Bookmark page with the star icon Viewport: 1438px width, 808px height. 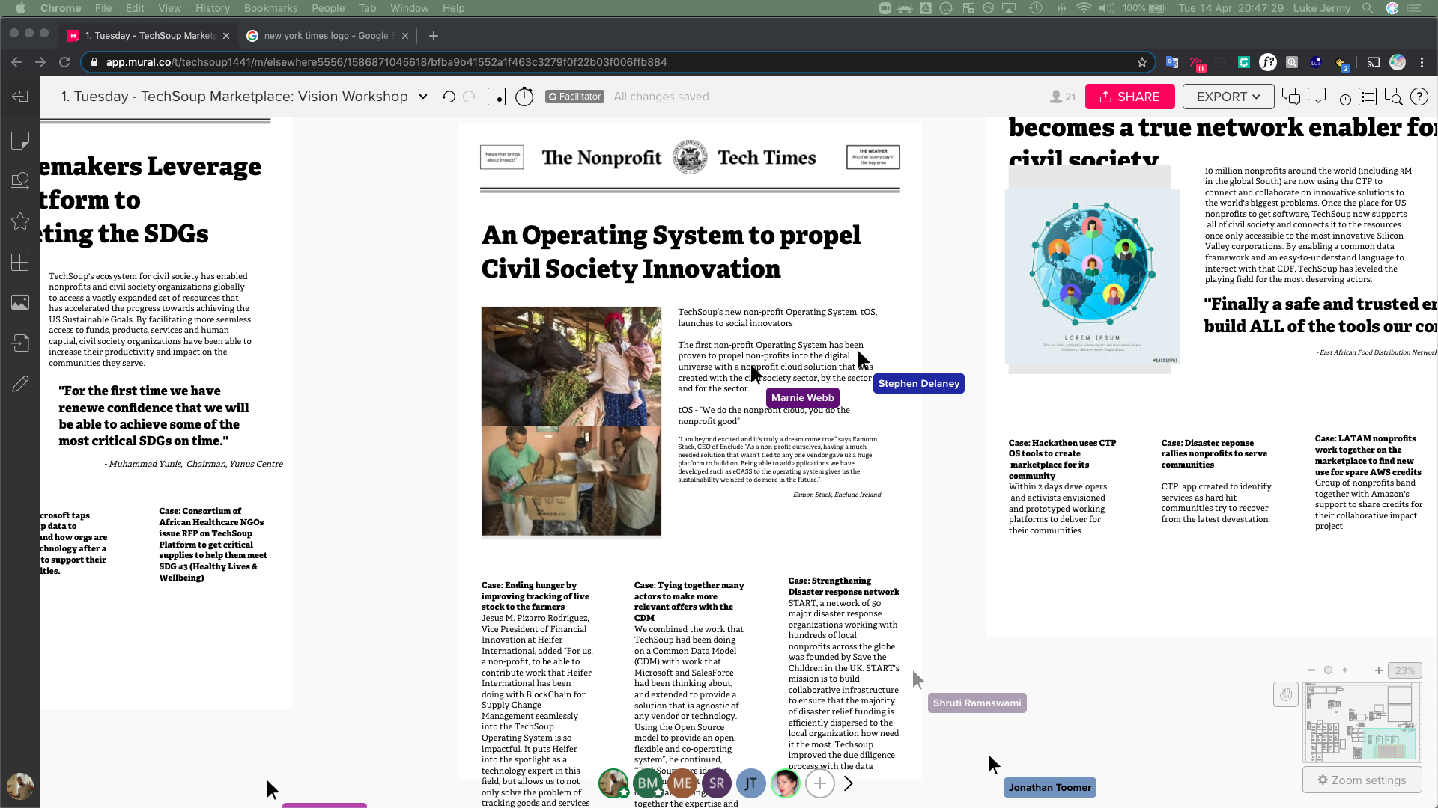1142,62
